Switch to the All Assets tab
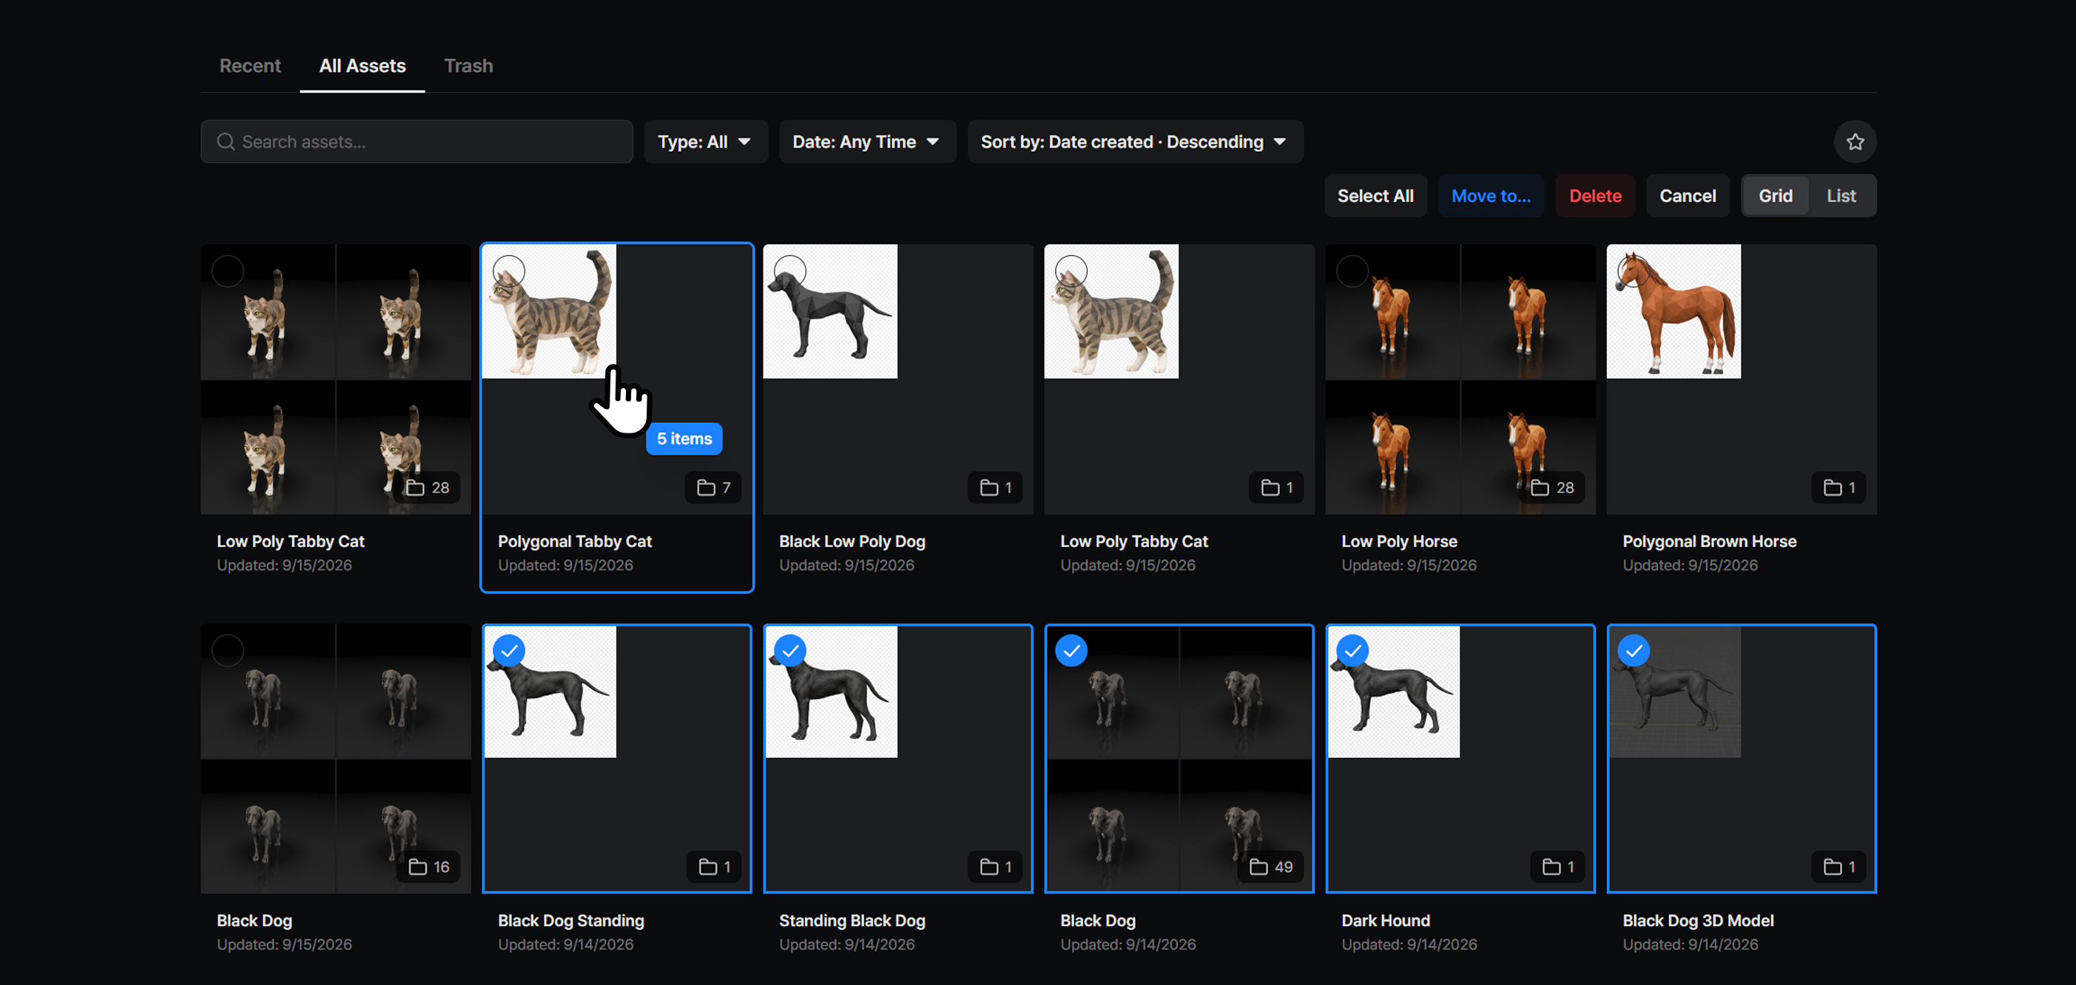This screenshot has height=985, width=2076. (362, 66)
